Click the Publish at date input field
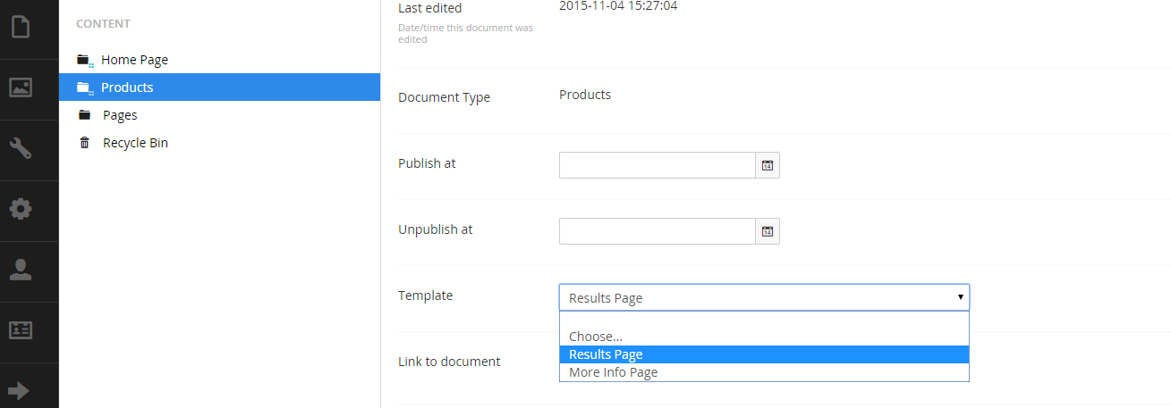1171x408 pixels. 657,165
